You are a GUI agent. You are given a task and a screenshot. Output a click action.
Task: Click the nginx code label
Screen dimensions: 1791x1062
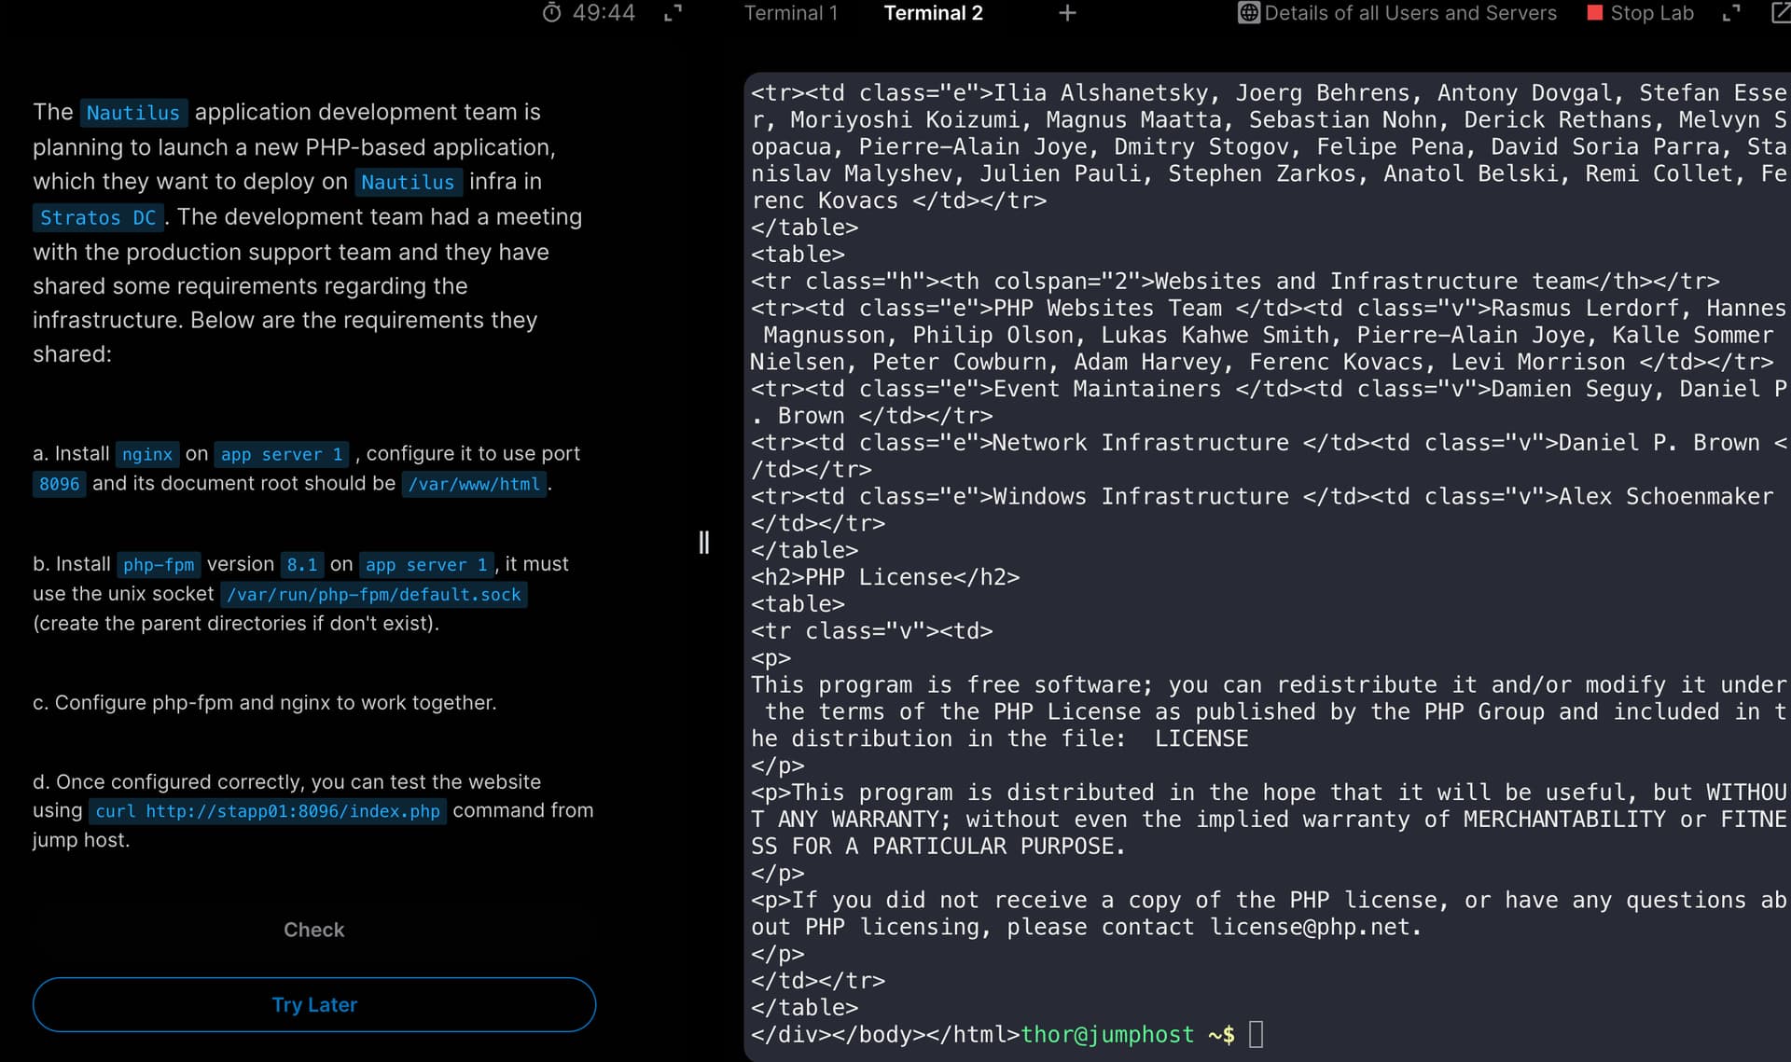pos(147,454)
